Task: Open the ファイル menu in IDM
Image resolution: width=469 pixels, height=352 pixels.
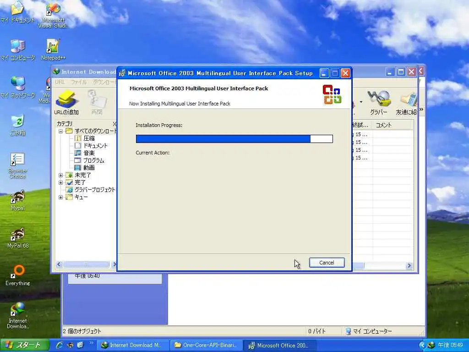Action: click(x=79, y=82)
